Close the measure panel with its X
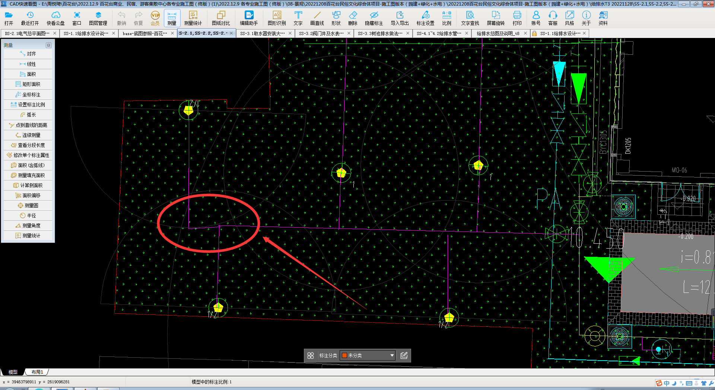This screenshot has width=715, height=390. coord(48,45)
